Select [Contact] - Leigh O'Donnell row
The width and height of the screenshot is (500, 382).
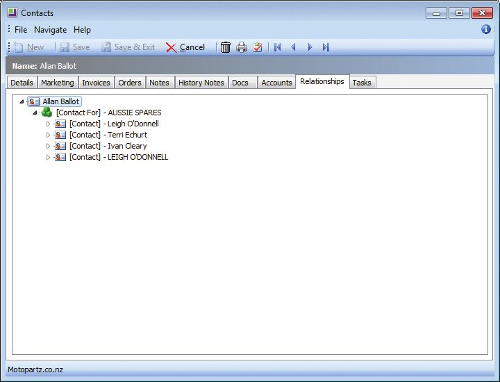point(114,124)
